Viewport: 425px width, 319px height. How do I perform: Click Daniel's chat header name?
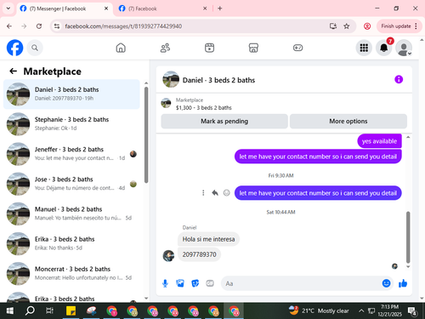218,80
